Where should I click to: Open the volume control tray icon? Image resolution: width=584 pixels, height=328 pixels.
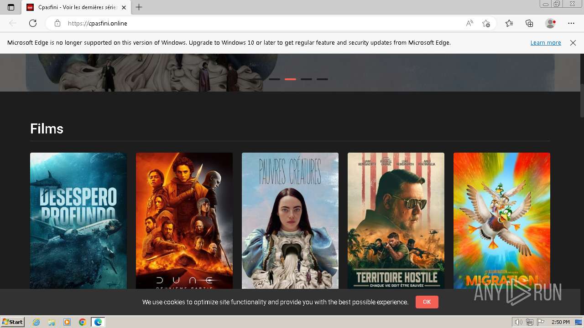pyautogui.click(x=518, y=322)
